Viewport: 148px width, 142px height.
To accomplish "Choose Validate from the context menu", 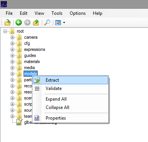I will tap(70, 88).
